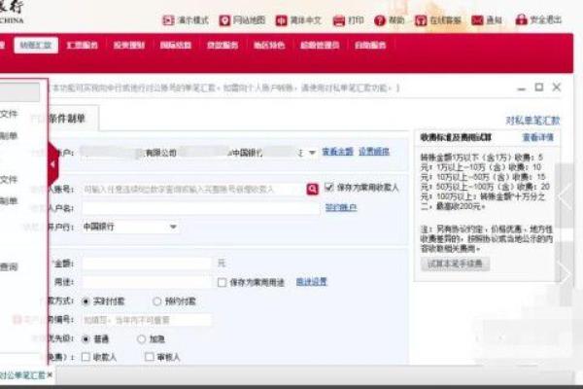Viewport: 583px width, 389px height.
Task: Click the 金额 amount input field
Action: (x=147, y=264)
